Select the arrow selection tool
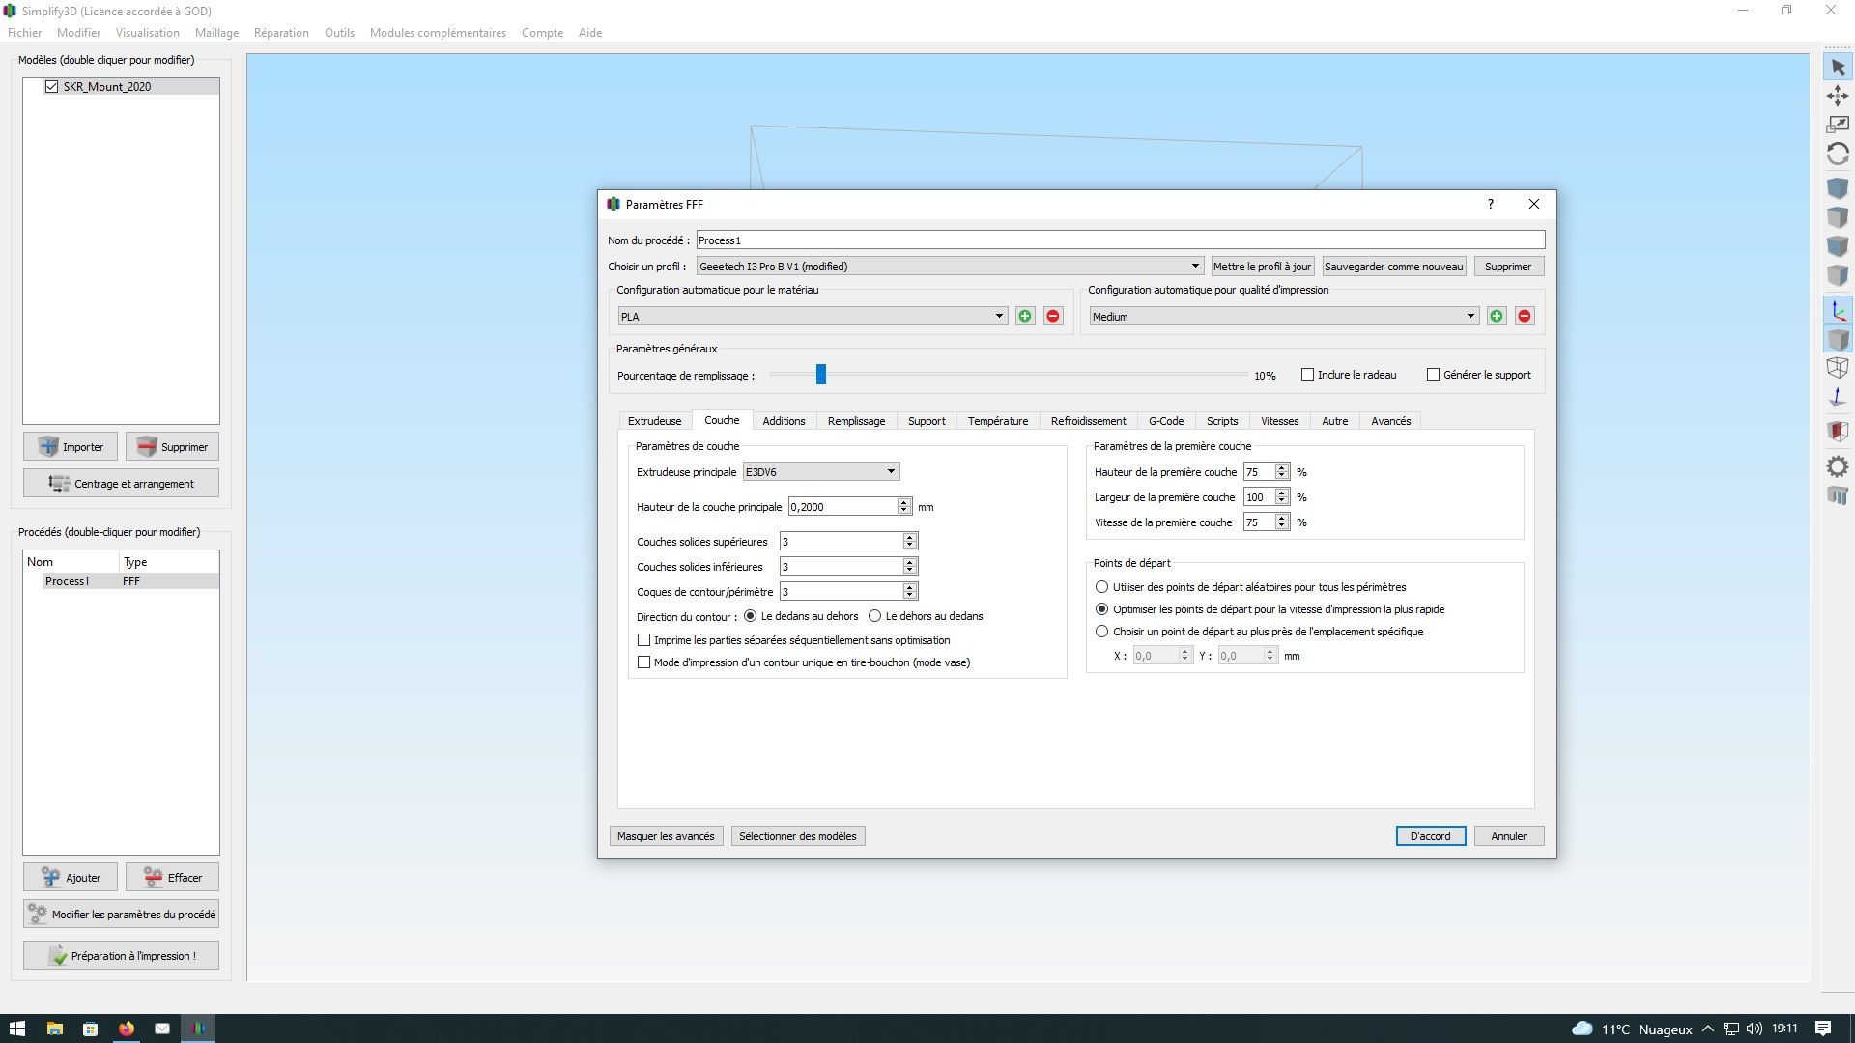Viewport: 1855px width, 1043px height. 1838,68
